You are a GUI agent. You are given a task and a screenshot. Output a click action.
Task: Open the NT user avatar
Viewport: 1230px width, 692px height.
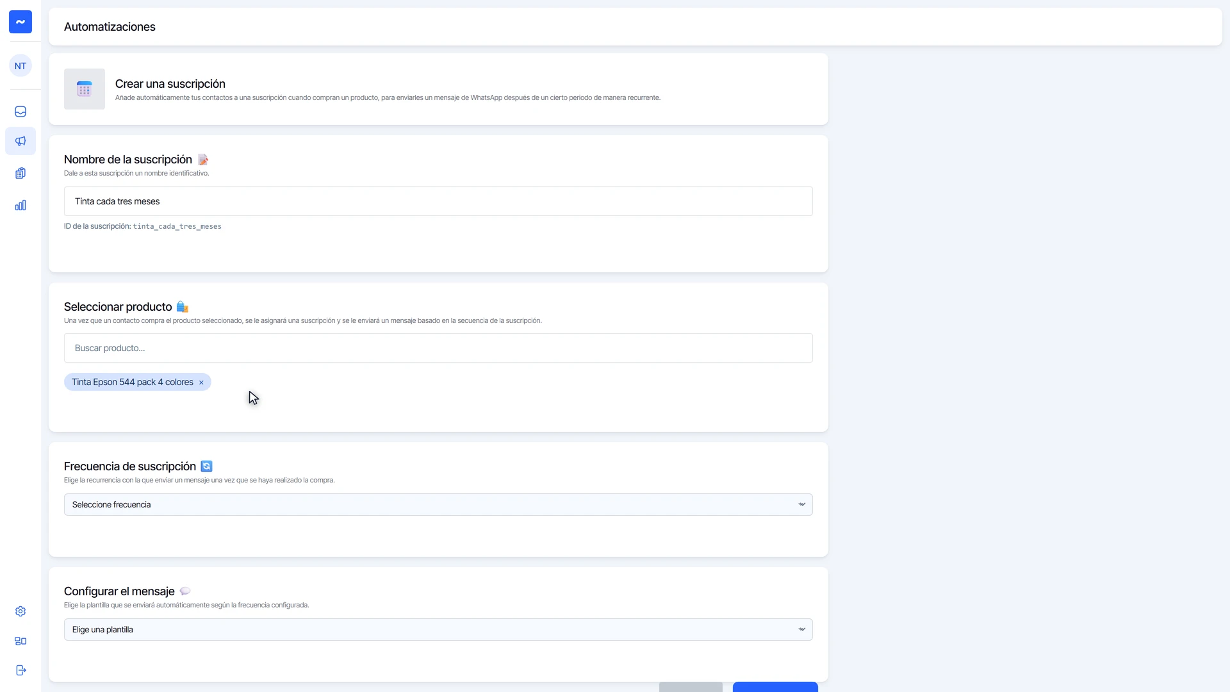pos(20,65)
